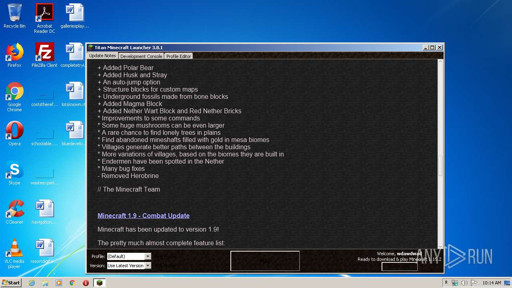Launch Skype from the desktop
The width and height of the screenshot is (512, 288).
(x=14, y=173)
